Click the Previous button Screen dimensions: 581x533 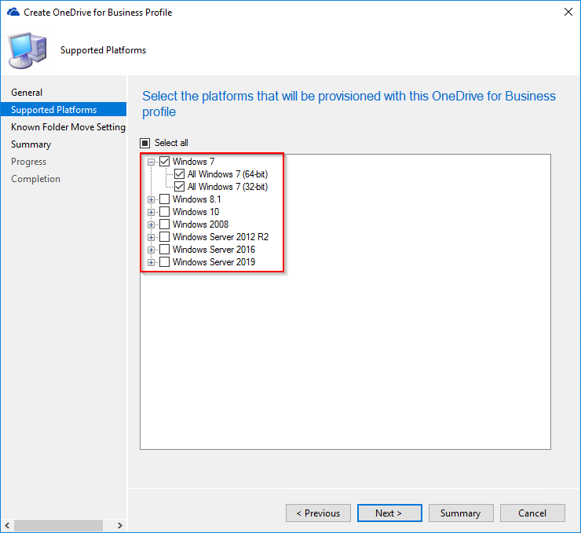(x=318, y=513)
